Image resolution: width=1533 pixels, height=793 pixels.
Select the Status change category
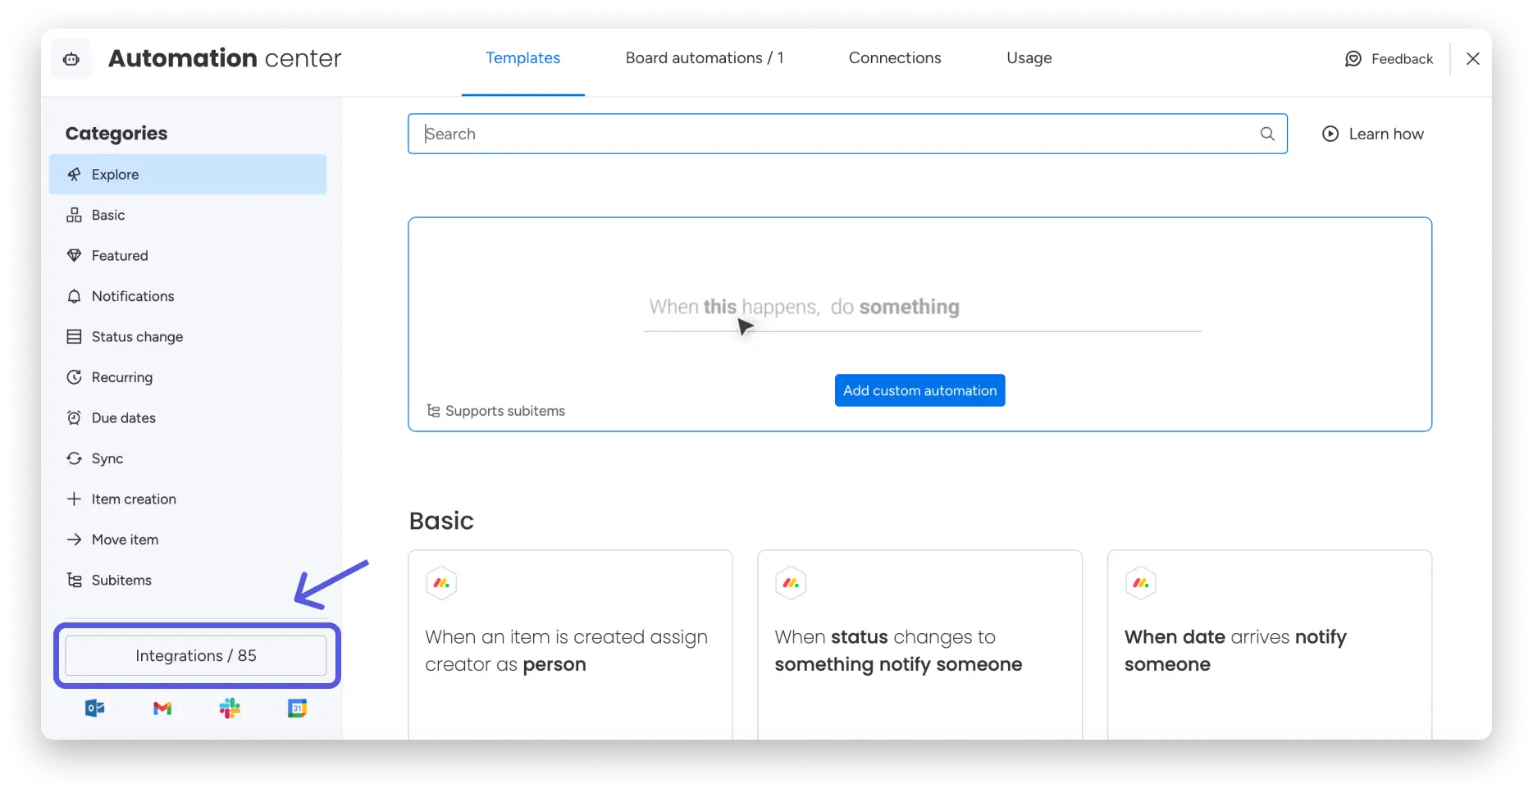pyautogui.click(x=188, y=337)
